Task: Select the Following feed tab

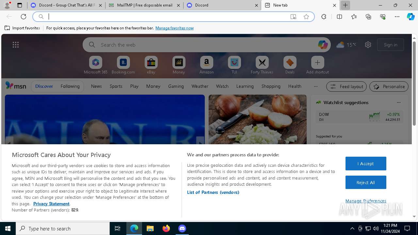Action: (70, 86)
